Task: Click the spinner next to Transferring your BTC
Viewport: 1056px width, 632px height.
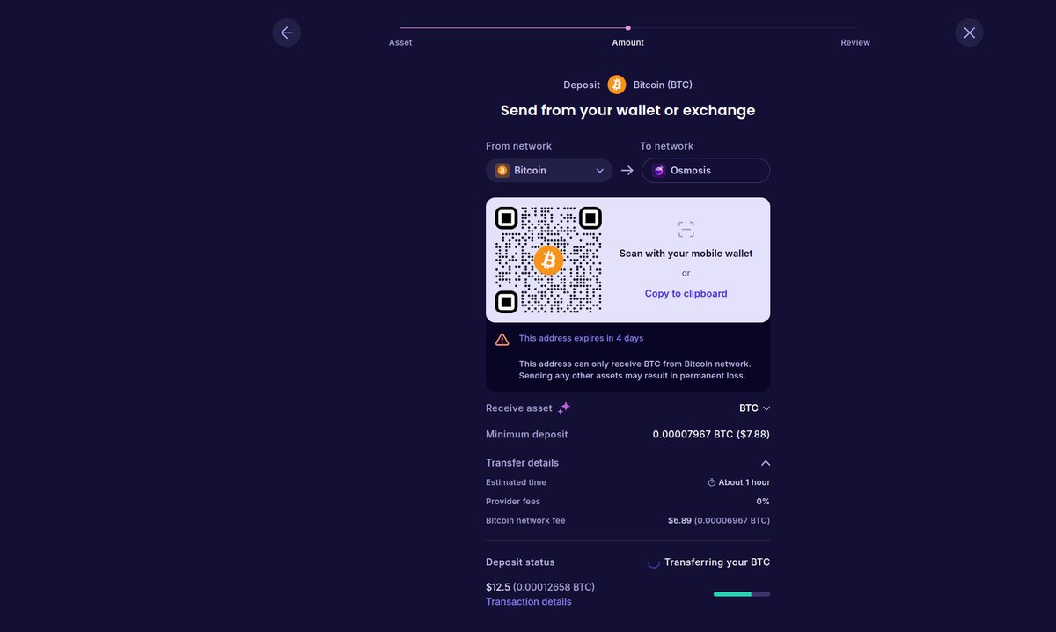Action: click(653, 562)
